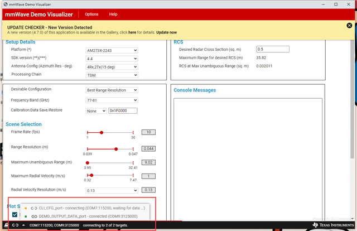
Task: Click the COM7:115200, COM9:3125000 status text
Action: pos(54,225)
